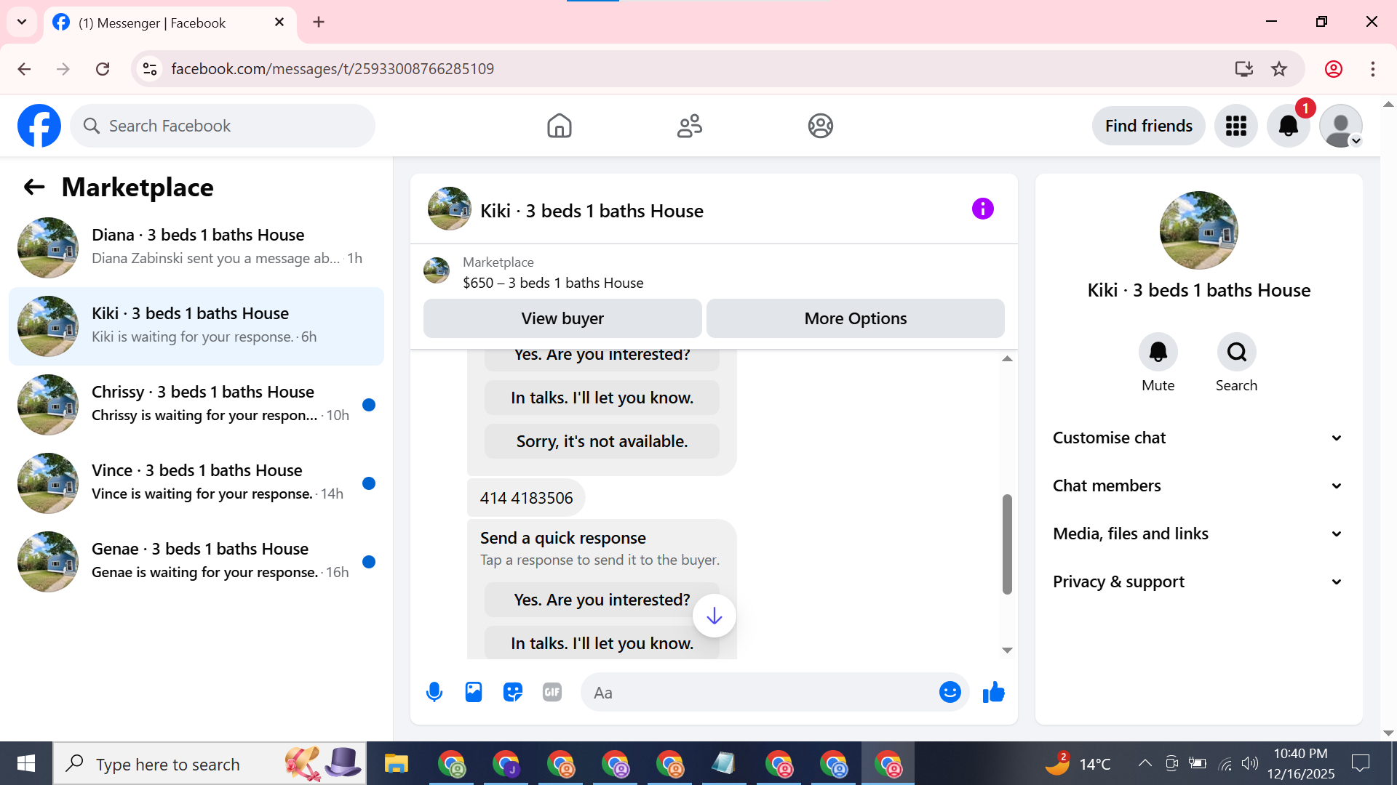Viewport: 1397px width, 785px height.
Task: Send the lower "Yes. Are you interested?" reply
Action: [x=602, y=600]
